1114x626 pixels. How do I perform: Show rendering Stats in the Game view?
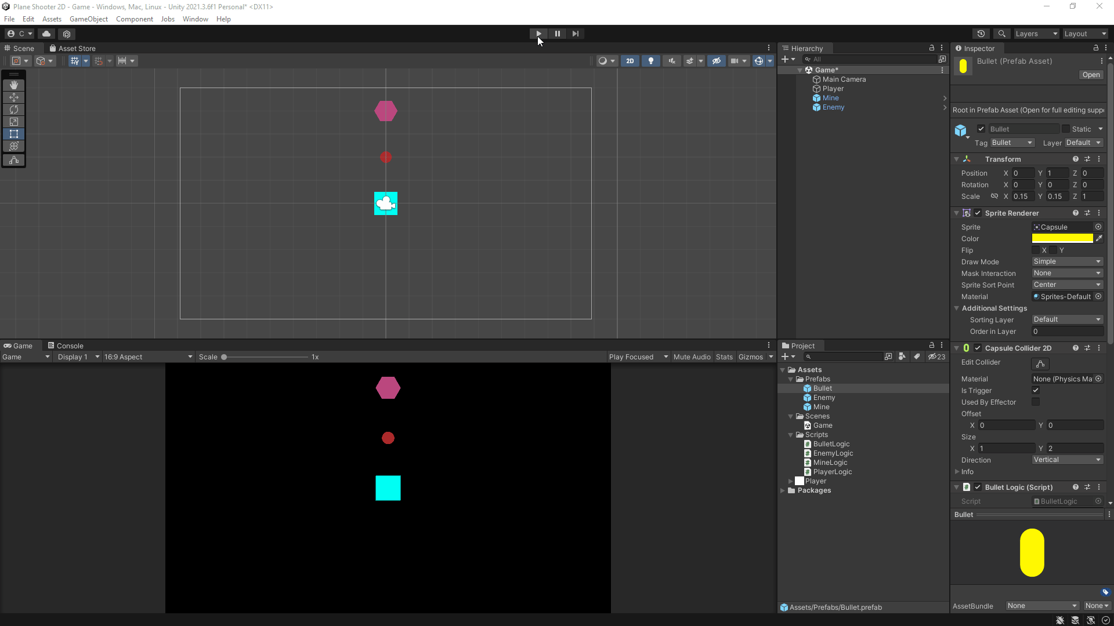point(724,356)
